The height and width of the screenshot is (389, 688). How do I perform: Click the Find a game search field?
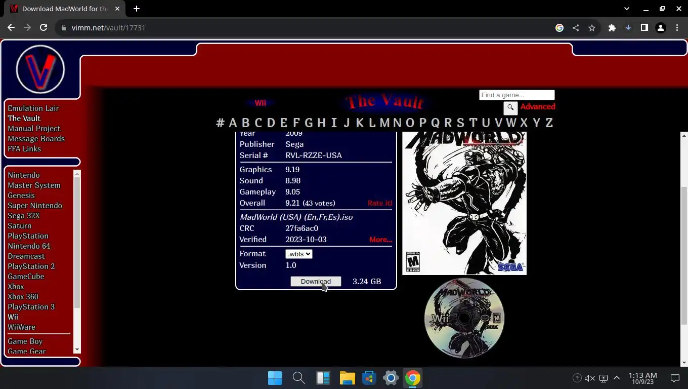(x=517, y=95)
